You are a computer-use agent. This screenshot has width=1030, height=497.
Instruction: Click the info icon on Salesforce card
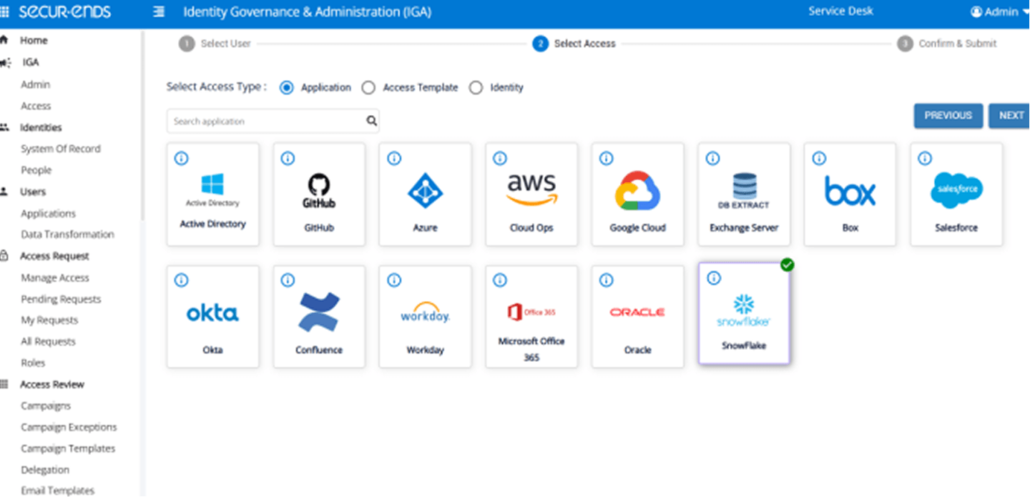coord(925,159)
